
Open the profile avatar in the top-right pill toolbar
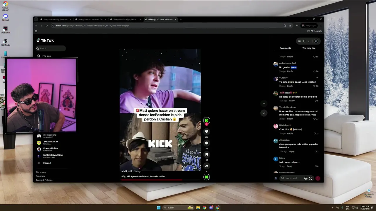pos(316,41)
